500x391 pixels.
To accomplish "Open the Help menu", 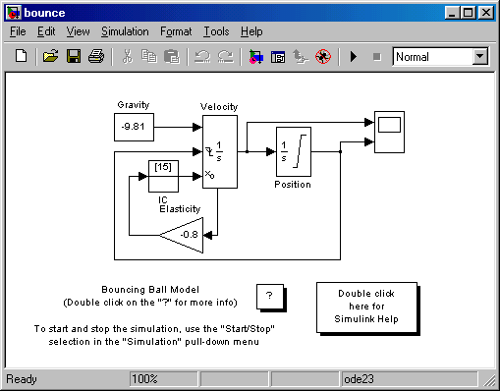I will click(x=251, y=31).
